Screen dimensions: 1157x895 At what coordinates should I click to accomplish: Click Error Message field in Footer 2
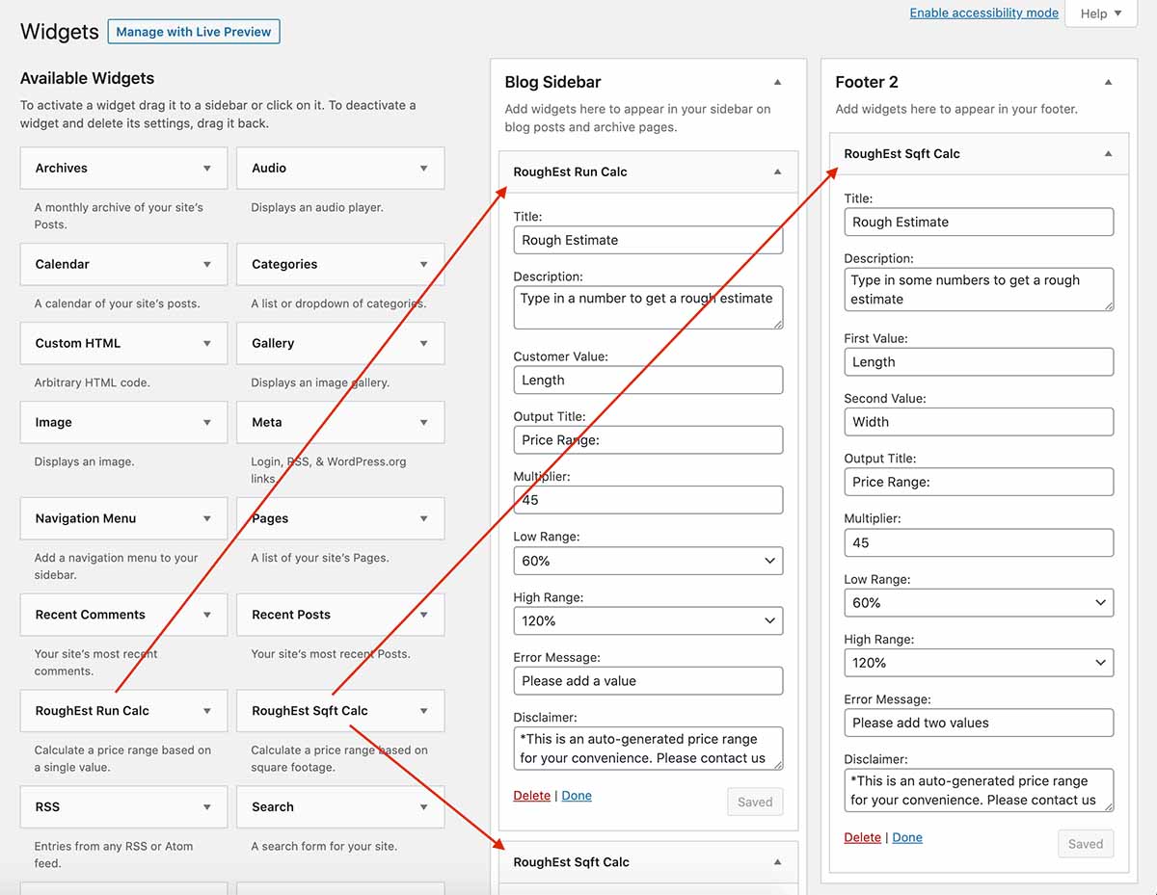point(978,723)
